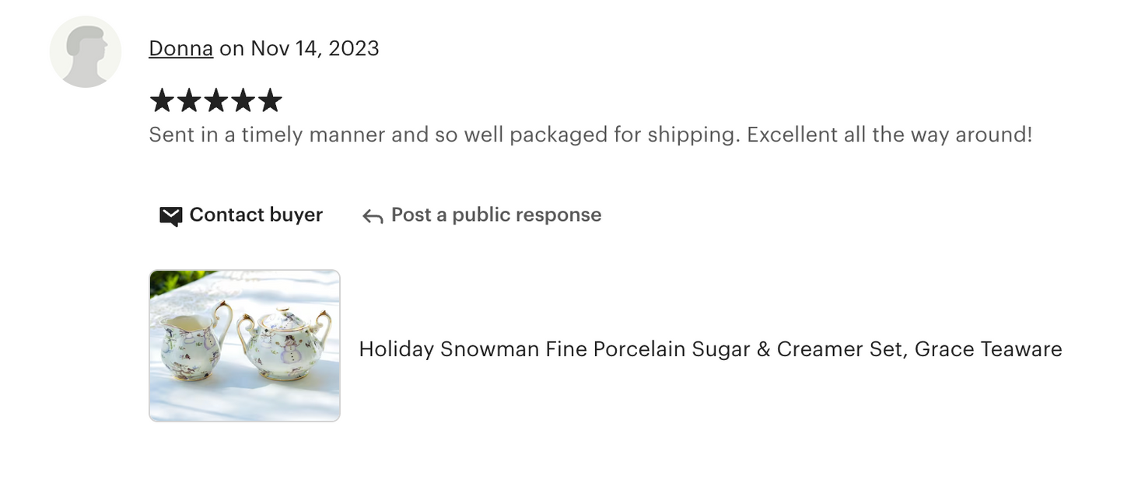This screenshot has height=483, width=1124.
Task: Click the envelope icon beside Contact buyer
Action: [170, 215]
